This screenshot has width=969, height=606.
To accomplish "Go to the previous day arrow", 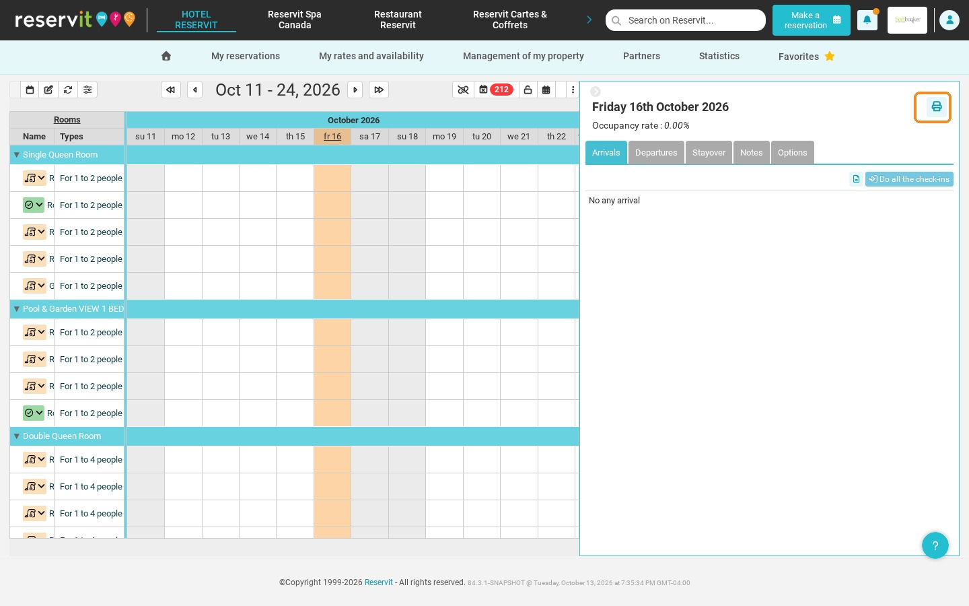I will [x=195, y=90].
